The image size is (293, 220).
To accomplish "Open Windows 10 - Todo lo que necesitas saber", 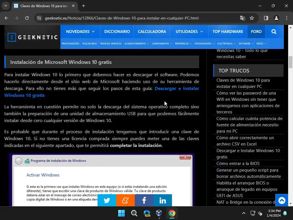I will pyautogui.click(x=242, y=54).
